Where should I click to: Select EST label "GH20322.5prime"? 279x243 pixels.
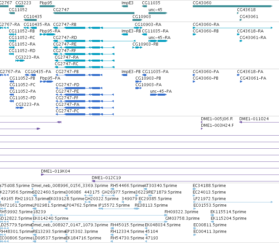pyautogui.click(x=102, y=199)
